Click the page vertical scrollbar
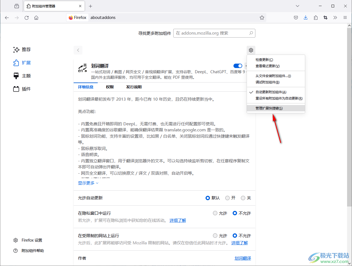The width and height of the screenshot is (352, 266). click(x=349, y=117)
